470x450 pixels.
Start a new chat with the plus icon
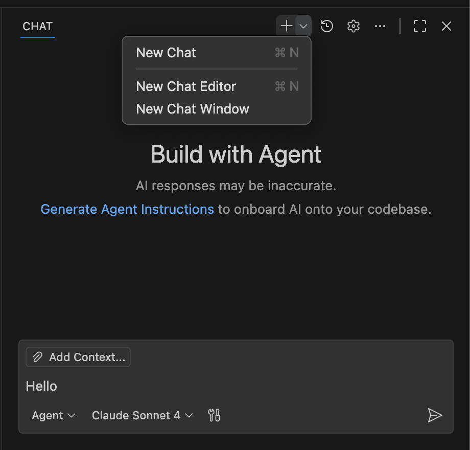pos(286,26)
